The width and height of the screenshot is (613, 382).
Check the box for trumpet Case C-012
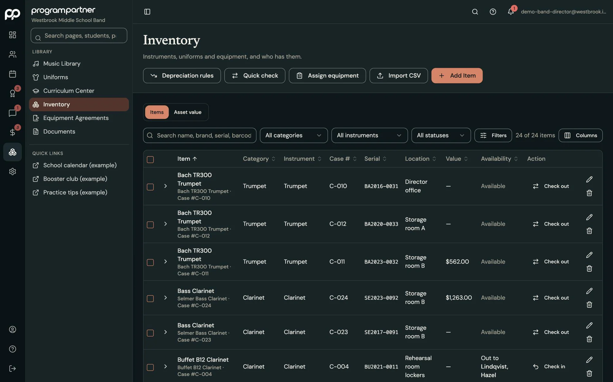(150, 225)
